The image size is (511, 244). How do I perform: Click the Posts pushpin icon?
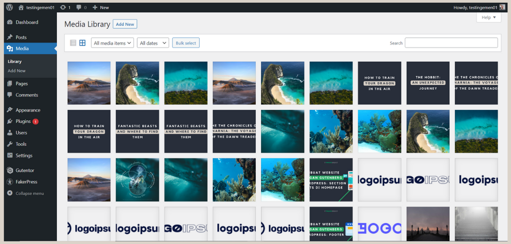(x=10, y=37)
